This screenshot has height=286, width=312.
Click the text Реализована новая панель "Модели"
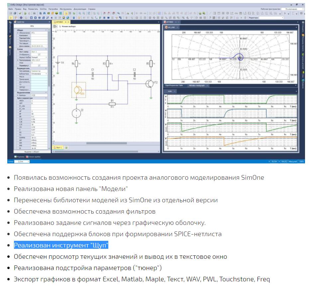point(71,189)
